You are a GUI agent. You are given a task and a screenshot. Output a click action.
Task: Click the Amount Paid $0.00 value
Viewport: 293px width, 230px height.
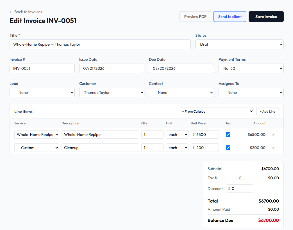[273, 209]
